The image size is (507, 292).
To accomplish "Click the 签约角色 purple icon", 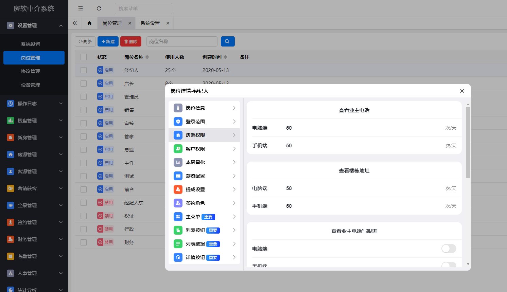I will click(178, 203).
